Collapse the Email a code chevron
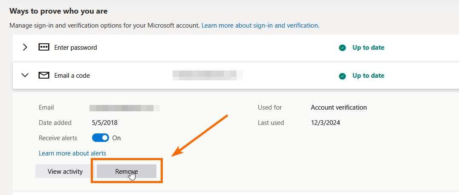Image resolution: width=459 pixels, height=195 pixels. (25, 76)
